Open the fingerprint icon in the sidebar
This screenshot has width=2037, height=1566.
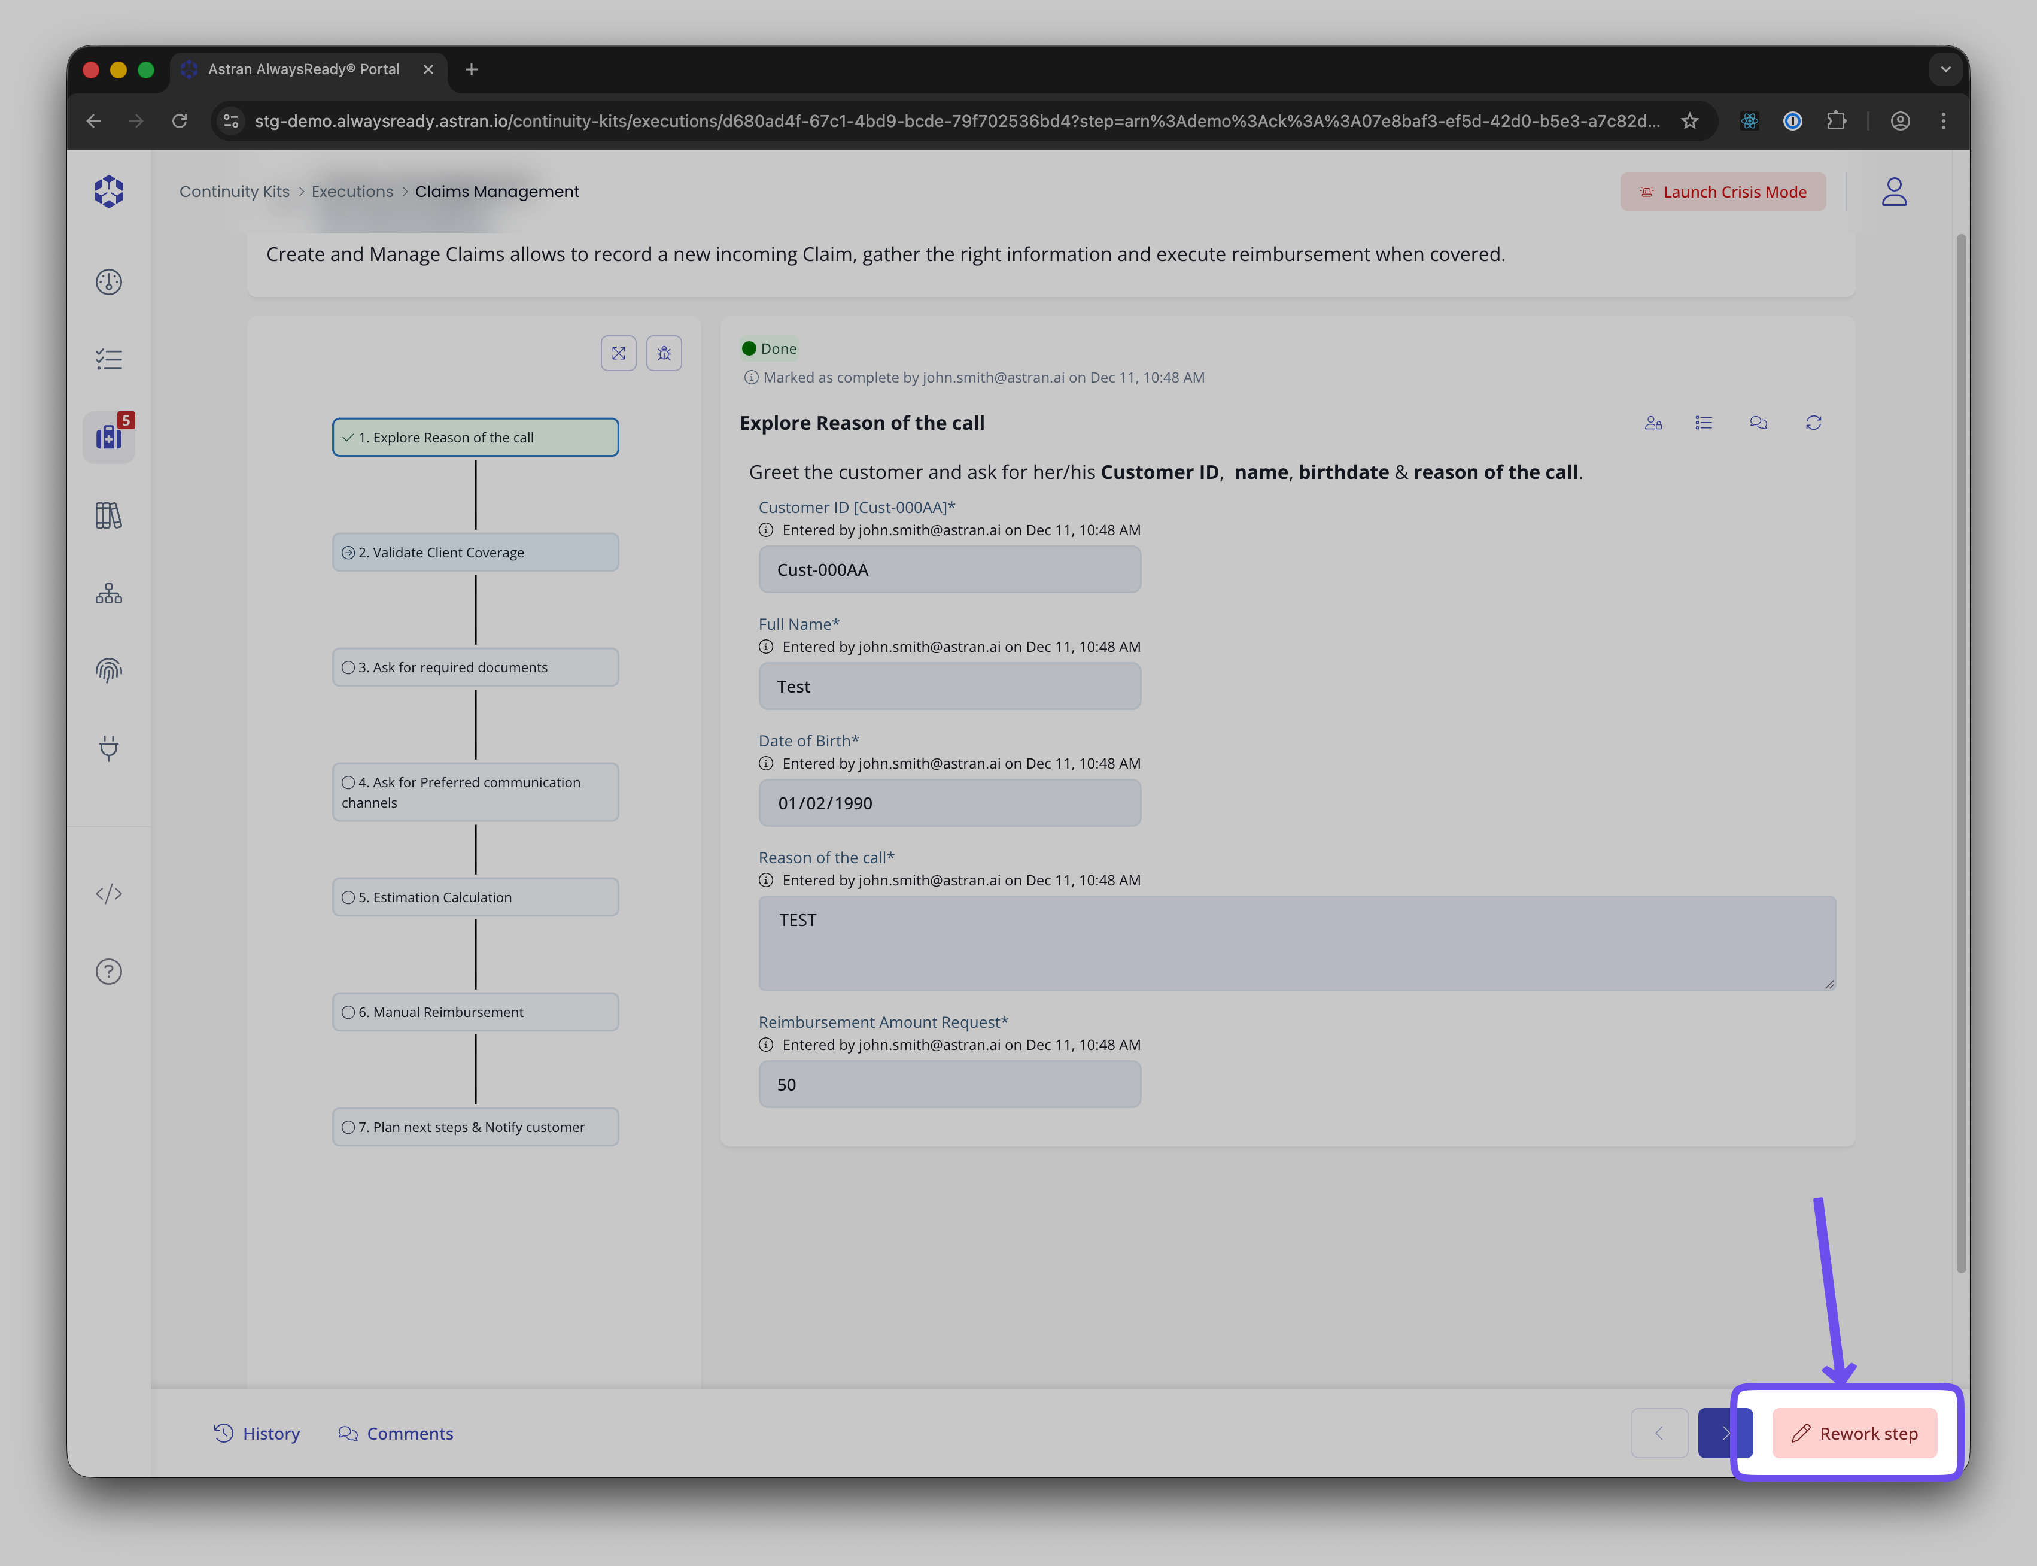[x=109, y=670]
